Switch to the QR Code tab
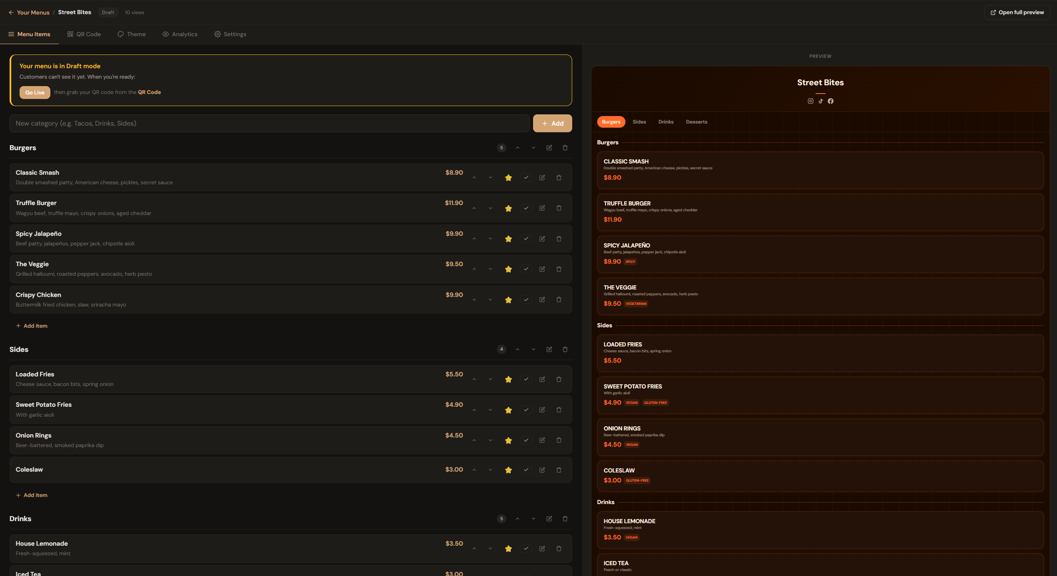The image size is (1057, 576). tap(84, 34)
